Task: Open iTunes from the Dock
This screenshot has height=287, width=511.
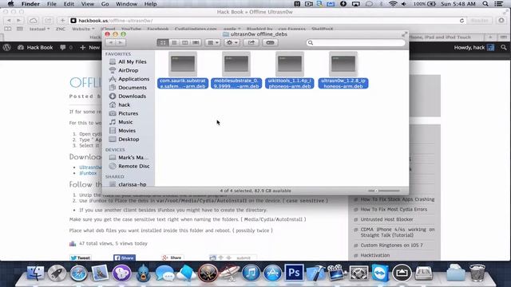Action: [251, 273]
